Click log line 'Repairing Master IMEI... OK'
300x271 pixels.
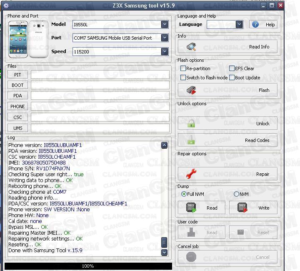point(40,233)
